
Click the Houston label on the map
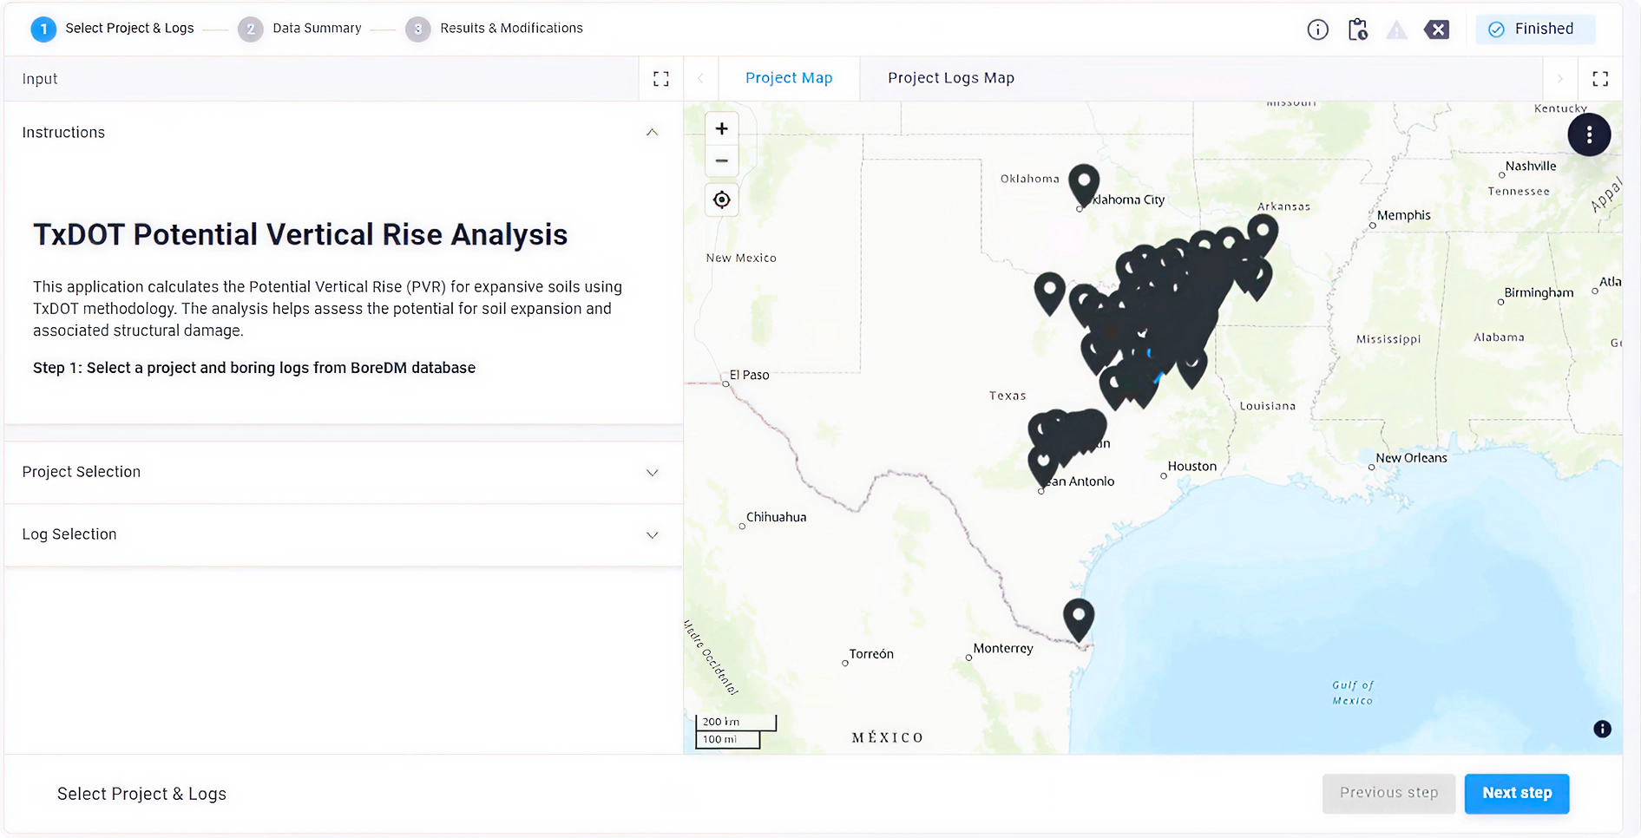(x=1191, y=467)
